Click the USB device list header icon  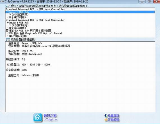point(8,6)
